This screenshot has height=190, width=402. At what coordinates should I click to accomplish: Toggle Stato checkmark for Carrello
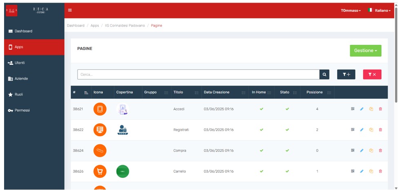click(287, 171)
